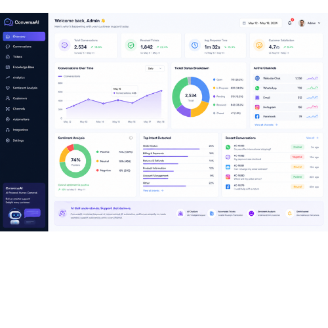Viewport: 328px width, 328px height.
Task: Click the ticket status donut chart center
Action: (x=191, y=97)
